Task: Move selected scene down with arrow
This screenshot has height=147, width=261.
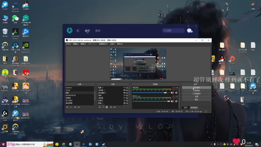Action: point(79,107)
